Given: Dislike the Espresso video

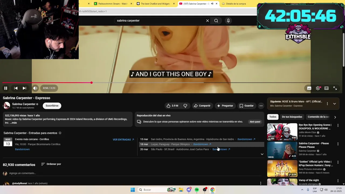Looking at the screenshot, I should [185, 106].
